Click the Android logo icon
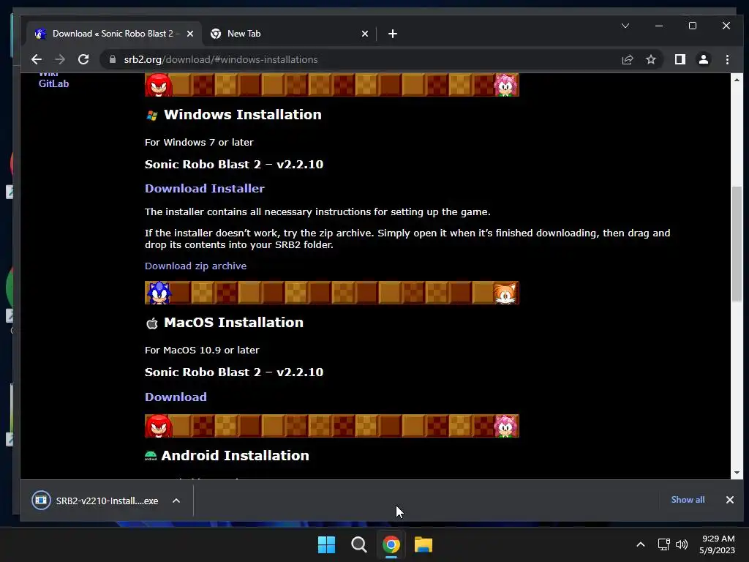Viewport: 749px width, 562px height. point(151,456)
